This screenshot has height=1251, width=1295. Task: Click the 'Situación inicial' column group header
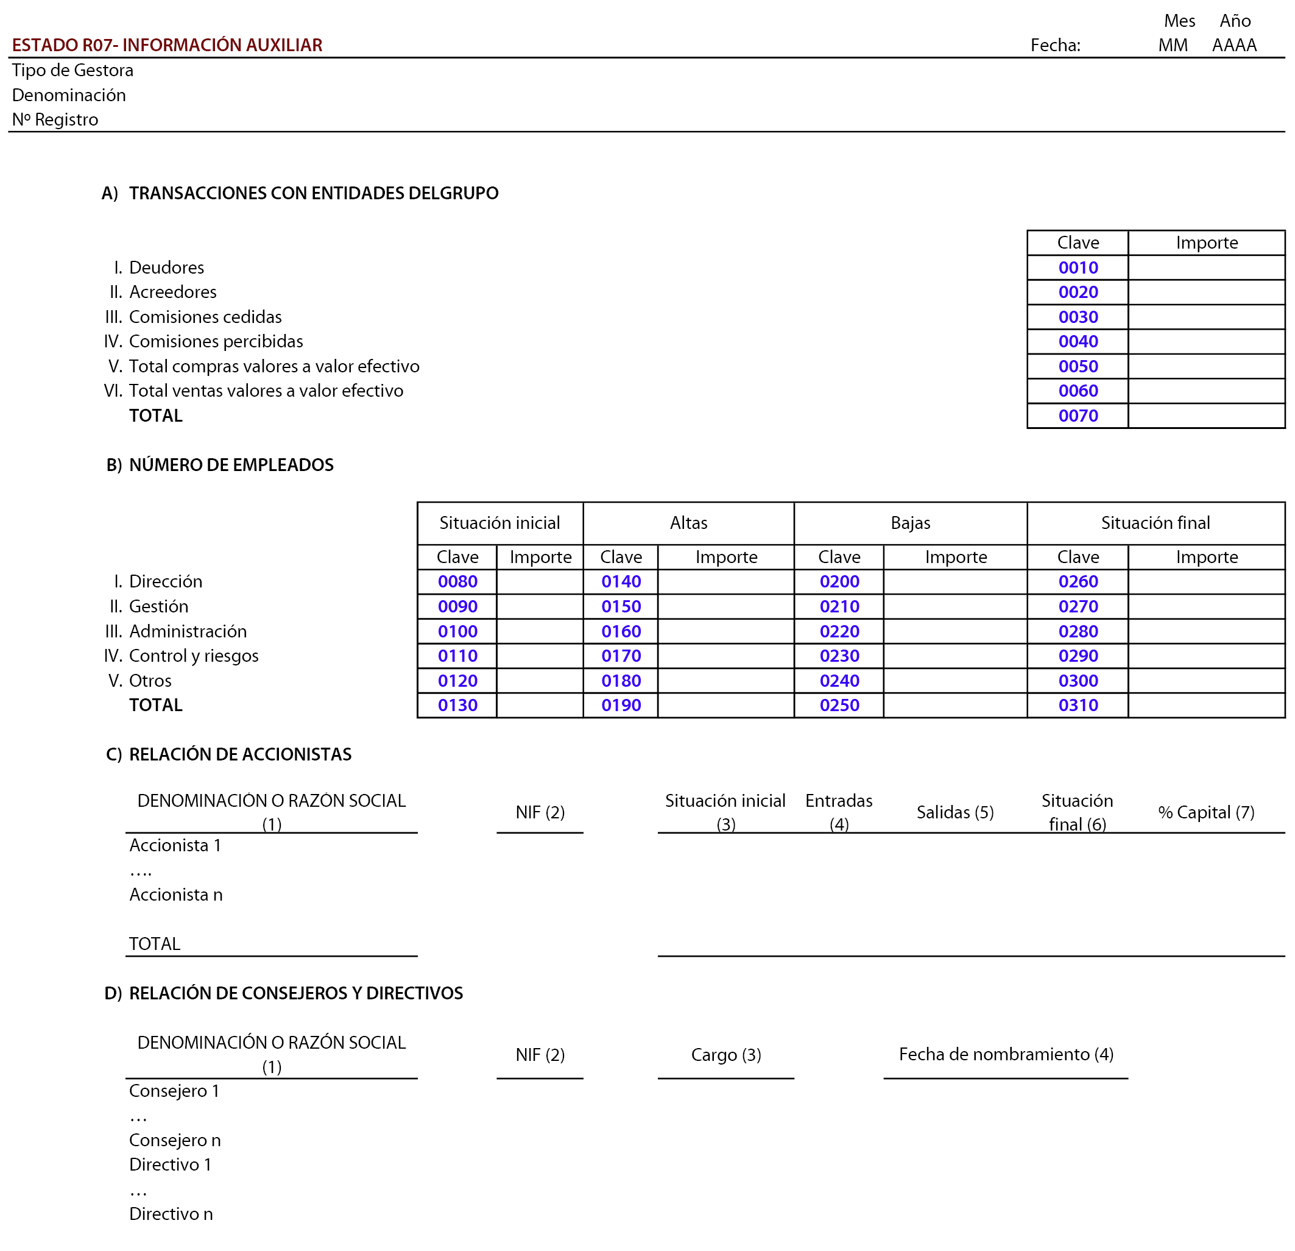pos(499,523)
